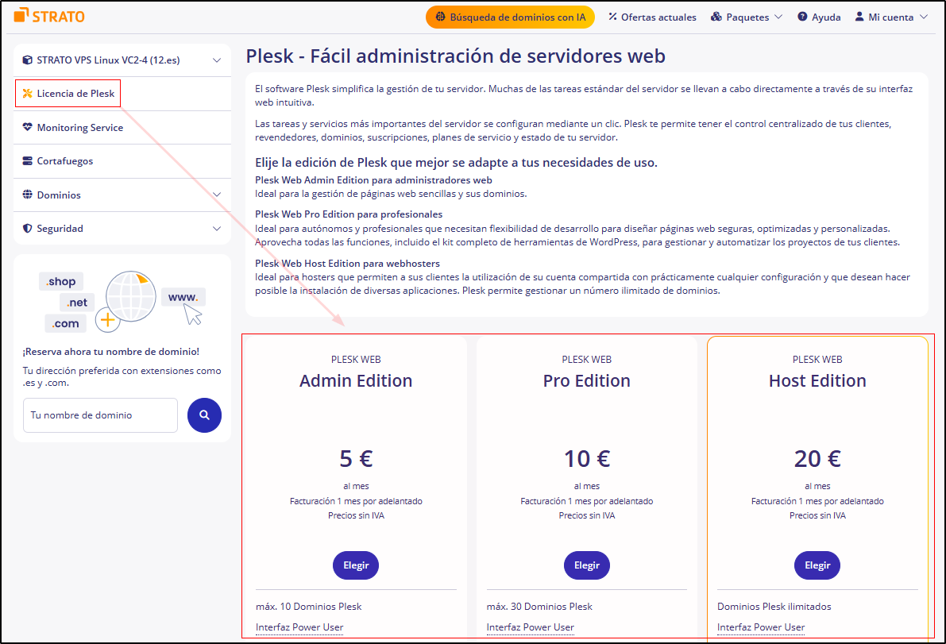Viewport: 946px width, 644px height.
Task: Click the Host Edition card title
Action: 817,380
